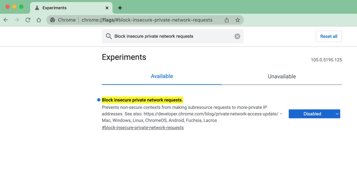
Task: Maximize the window with green button
Action: point(21,7)
